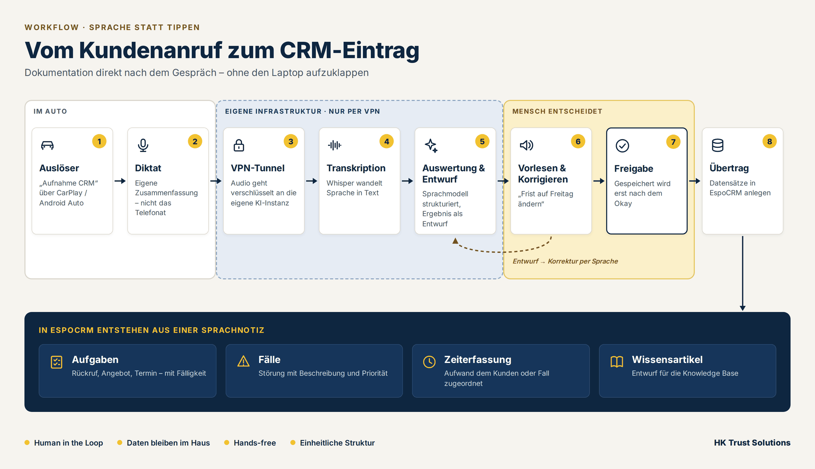815x469 pixels.
Task: Click the warning triangle icon beside Fälle
Action: pyautogui.click(x=243, y=361)
